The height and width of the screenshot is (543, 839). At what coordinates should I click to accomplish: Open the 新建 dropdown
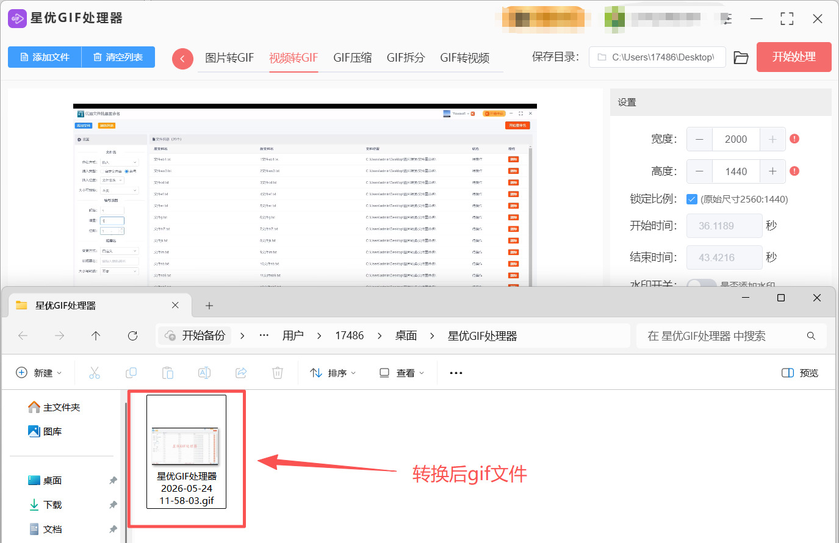[x=38, y=373]
